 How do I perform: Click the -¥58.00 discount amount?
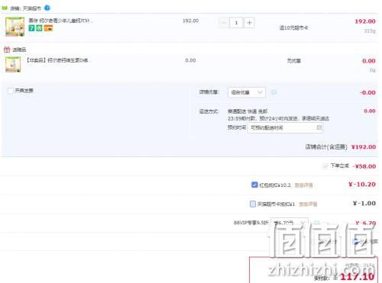(x=364, y=166)
